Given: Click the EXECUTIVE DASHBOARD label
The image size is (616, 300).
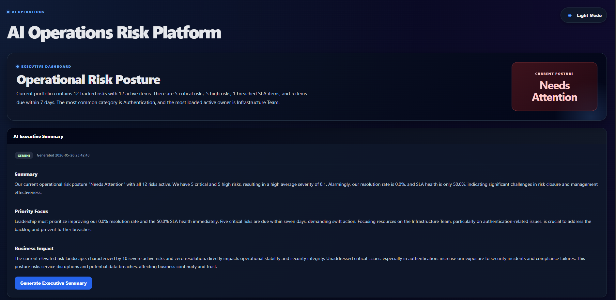Looking at the screenshot, I should [46, 66].
